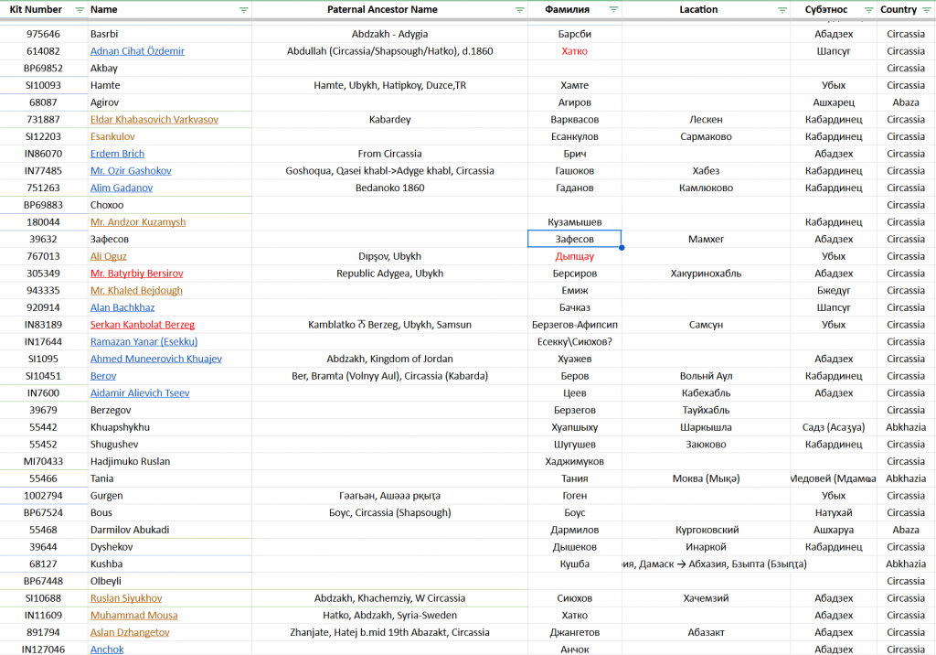
Task: Open the Kit Number column filter
Action: [x=79, y=10]
